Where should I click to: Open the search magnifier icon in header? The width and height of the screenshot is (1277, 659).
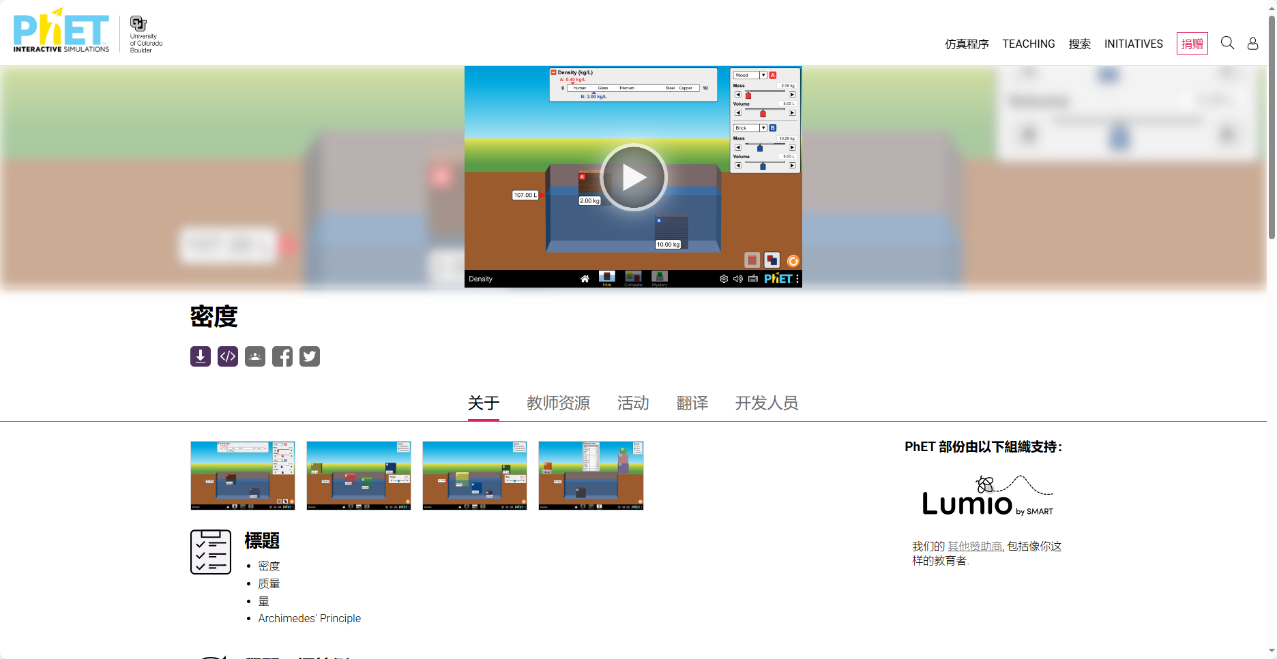[1227, 44]
